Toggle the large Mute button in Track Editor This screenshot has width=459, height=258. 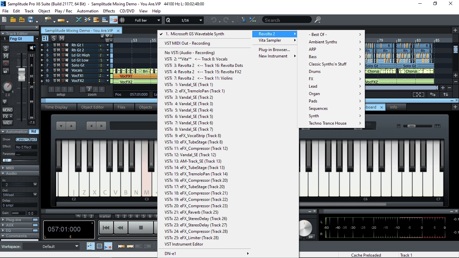pyautogui.click(x=6, y=56)
